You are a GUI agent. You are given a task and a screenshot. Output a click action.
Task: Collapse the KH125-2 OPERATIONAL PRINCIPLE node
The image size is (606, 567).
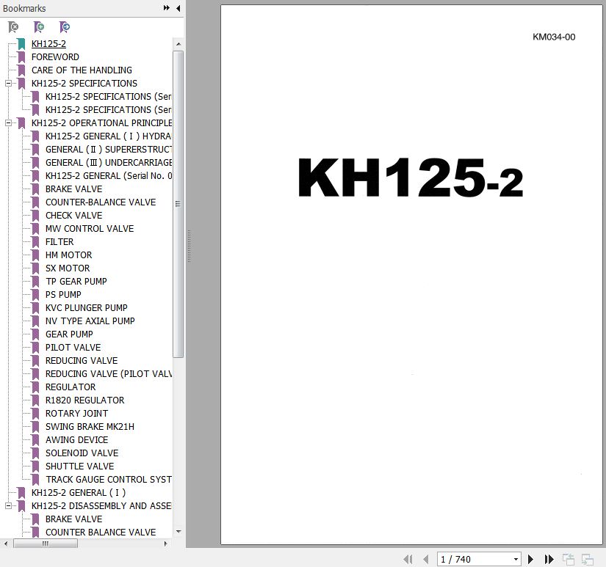pyautogui.click(x=8, y=123)
